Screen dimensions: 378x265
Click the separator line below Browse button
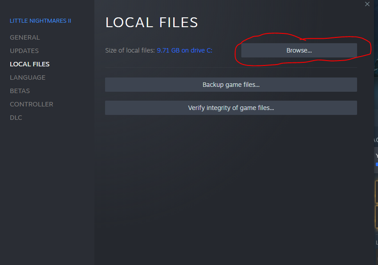click(x=231, y=68)
